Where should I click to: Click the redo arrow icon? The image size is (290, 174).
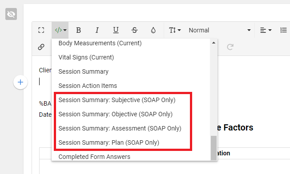point(230,47)
